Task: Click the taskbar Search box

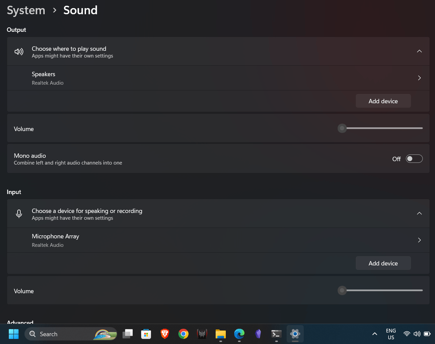Action: click(61, 334)
